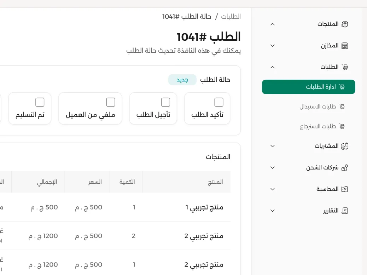Click the شركات الشحن shipping icon

pyautogui.click(x=345, y=167)
